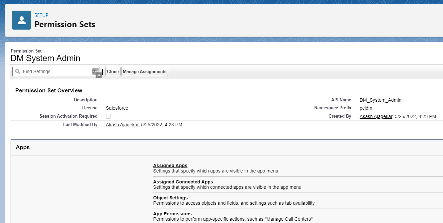
Task: Click the Manage Assignments button
Action: coord(145,71)
